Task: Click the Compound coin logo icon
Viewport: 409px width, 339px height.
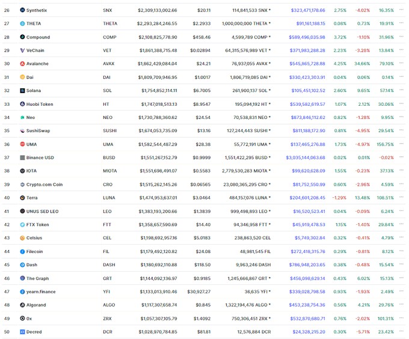Action: point(22,37)
